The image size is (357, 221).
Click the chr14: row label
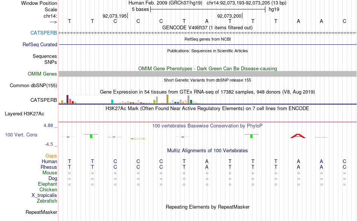pos(50,16)
